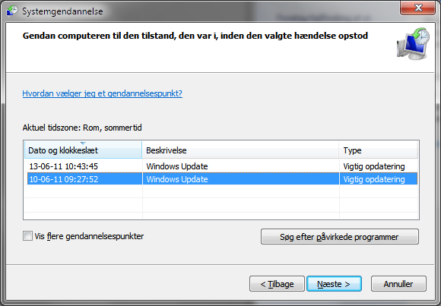
Task: Click Windows Update description in first row
Action: pos(177,166)
